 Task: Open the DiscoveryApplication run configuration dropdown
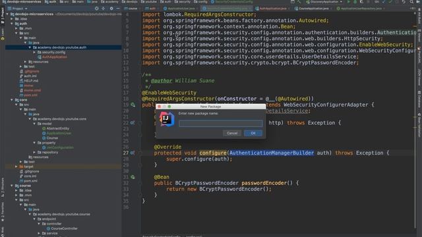click(324, 2)
